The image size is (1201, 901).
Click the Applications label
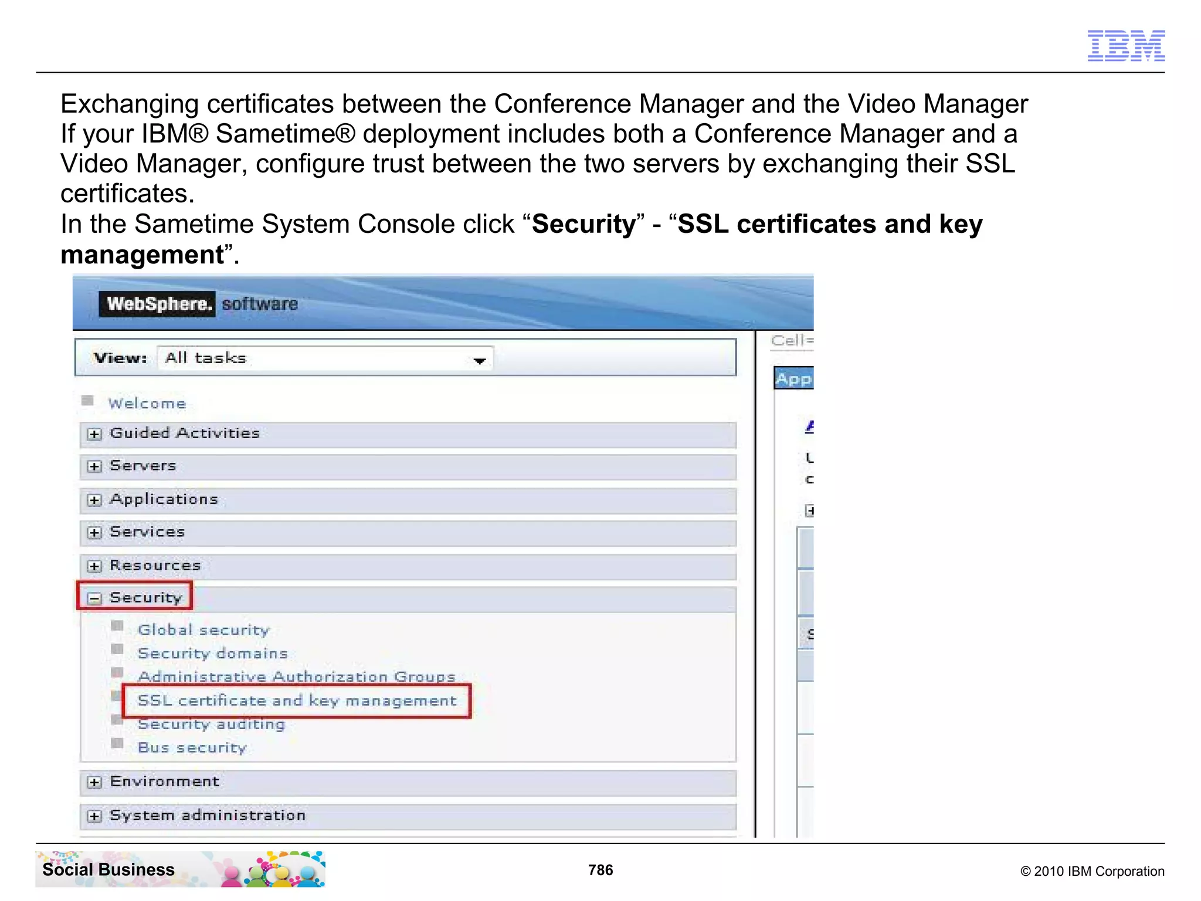click(x=164, y=499)
